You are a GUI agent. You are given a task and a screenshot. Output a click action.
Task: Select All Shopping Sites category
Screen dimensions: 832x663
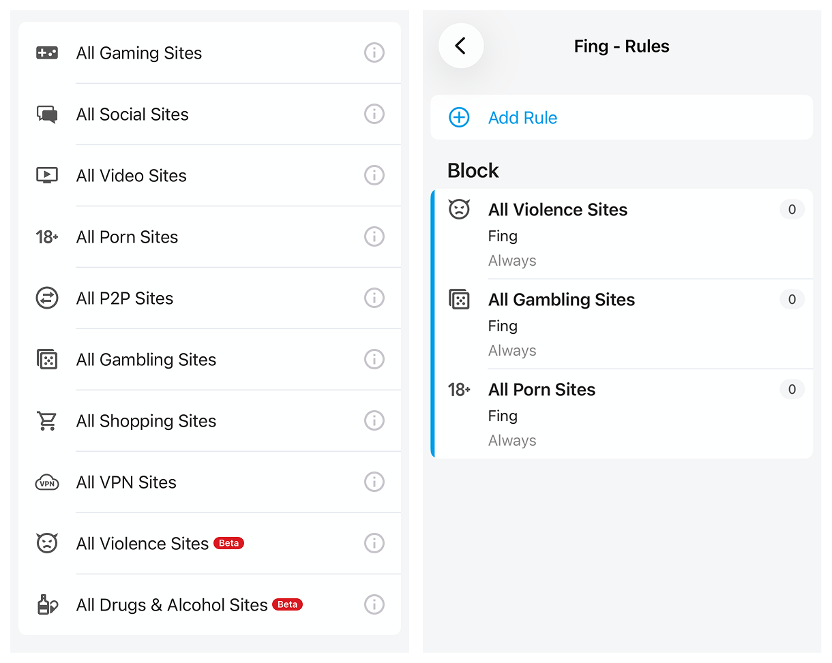pyautogui.click(x=146, y=421)
